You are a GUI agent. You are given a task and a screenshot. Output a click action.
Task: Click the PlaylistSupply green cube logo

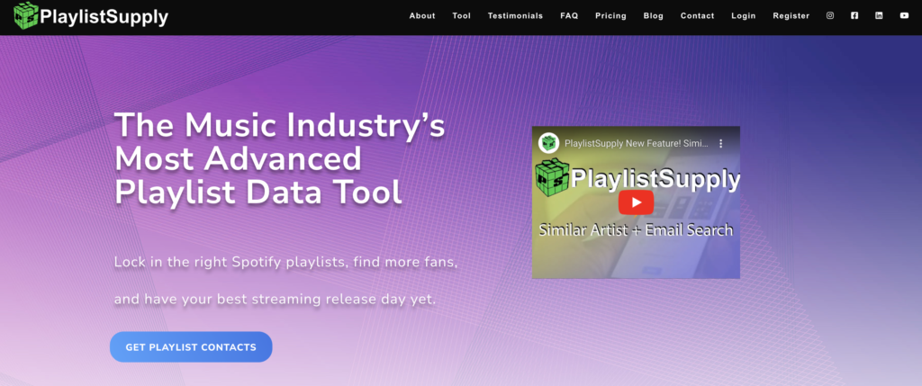[x=26, y=16]
